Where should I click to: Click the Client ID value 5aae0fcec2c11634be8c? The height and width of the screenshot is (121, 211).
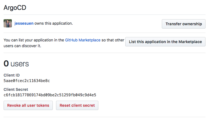point(27,81)
